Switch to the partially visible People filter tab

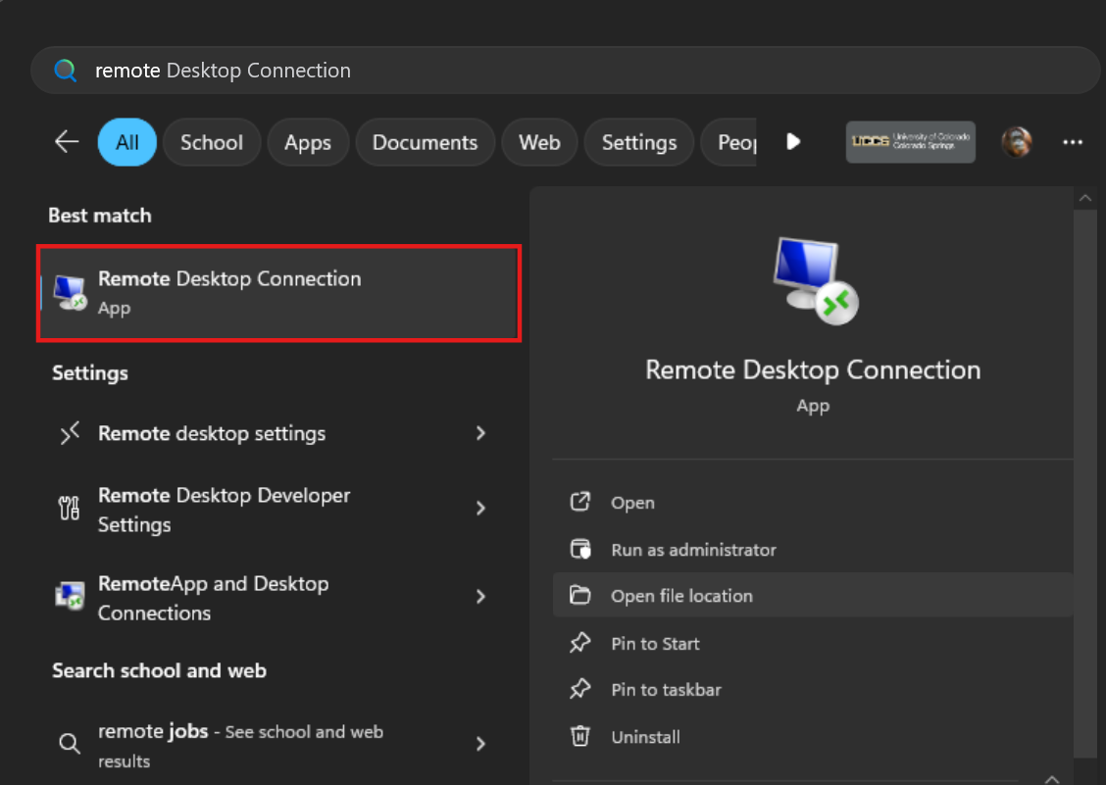pyautogui.click(x=729, y=142)
